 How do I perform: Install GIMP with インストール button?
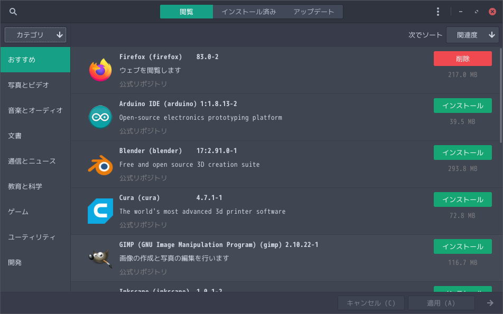463,246
